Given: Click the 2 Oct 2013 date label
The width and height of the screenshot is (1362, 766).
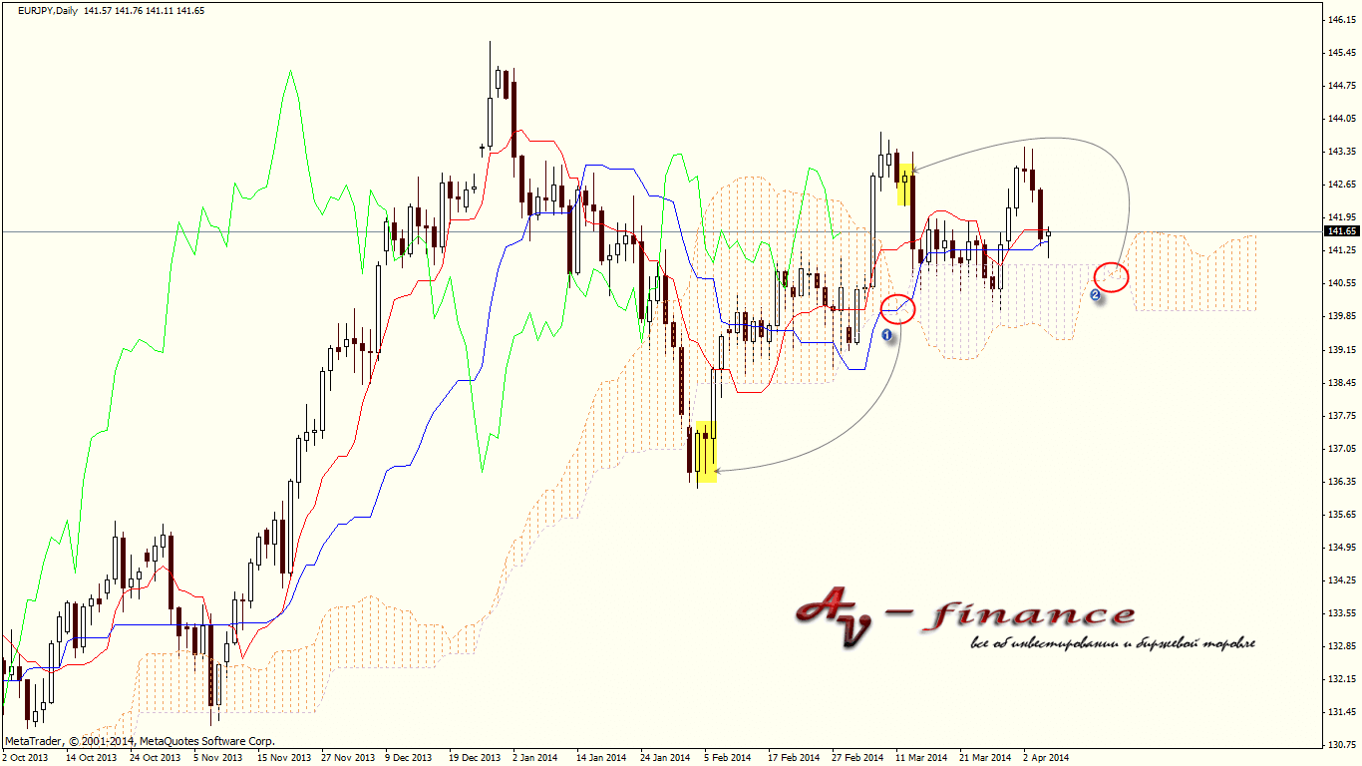Looking at the screenshot, I should 25,758.
